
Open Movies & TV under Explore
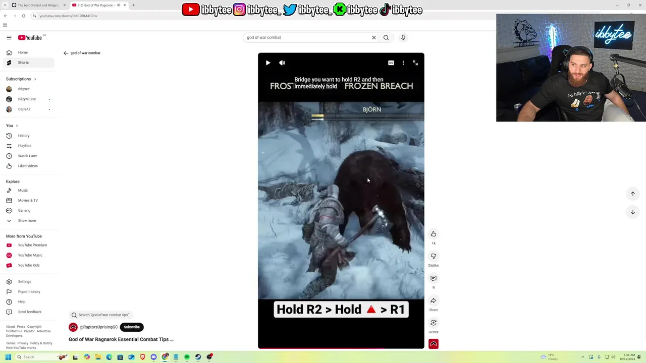pos(28,200)
